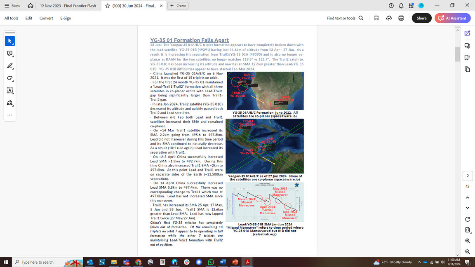Open the Comments panel icon
475x267 pixels.
pos(468,46)
